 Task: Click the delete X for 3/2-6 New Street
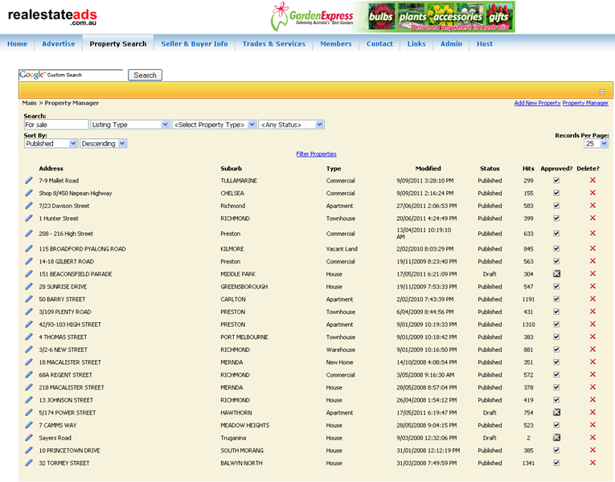[x=592, y=349]
